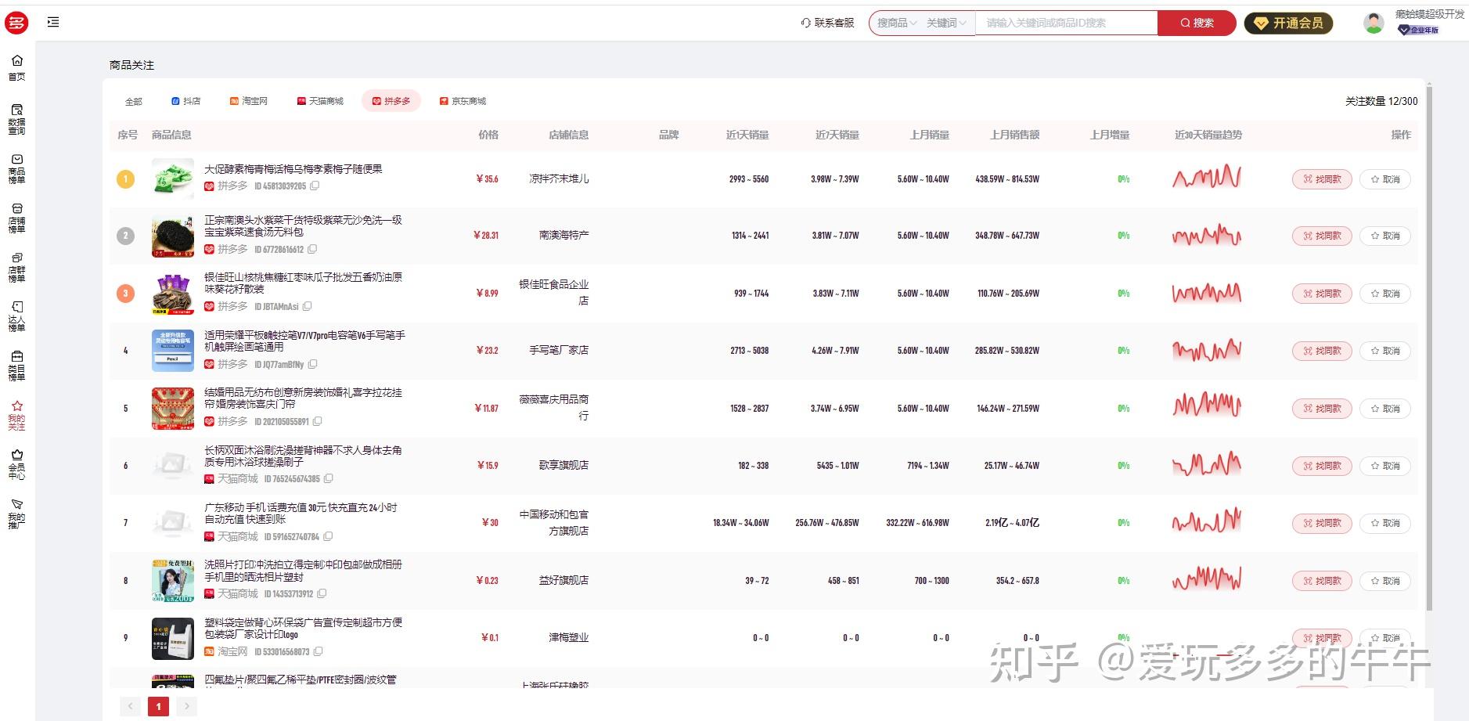Open 达人榜单 in the sidebar
The image size is (1469, 721).
coord(16,316)
